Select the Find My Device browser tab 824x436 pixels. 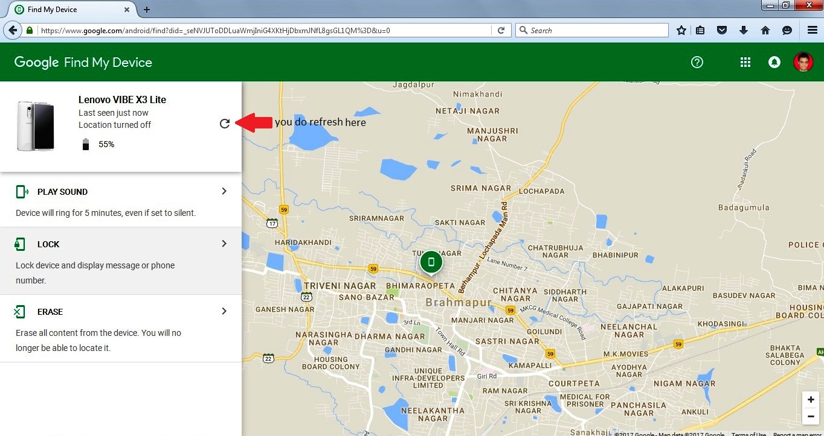pos(66,10)
